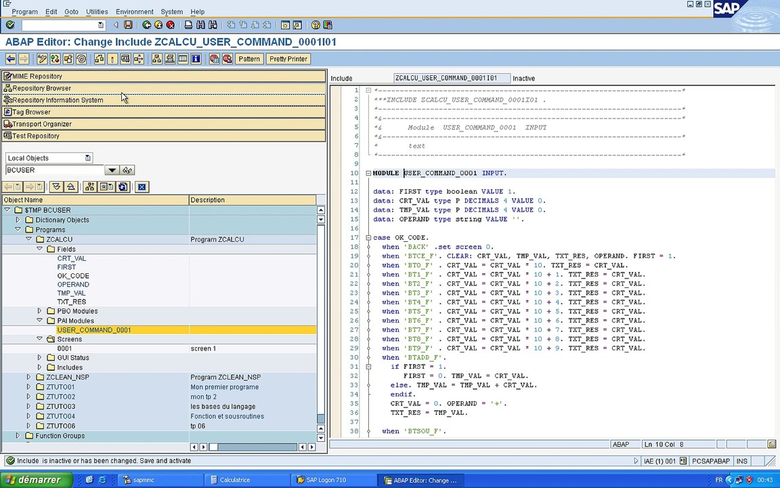Open the System menu
Image resolution: width=780 pixels, height=488 pixels.
coord(171,12)
